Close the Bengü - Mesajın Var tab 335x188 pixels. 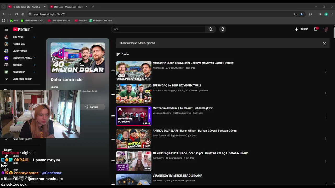[86, 7]
